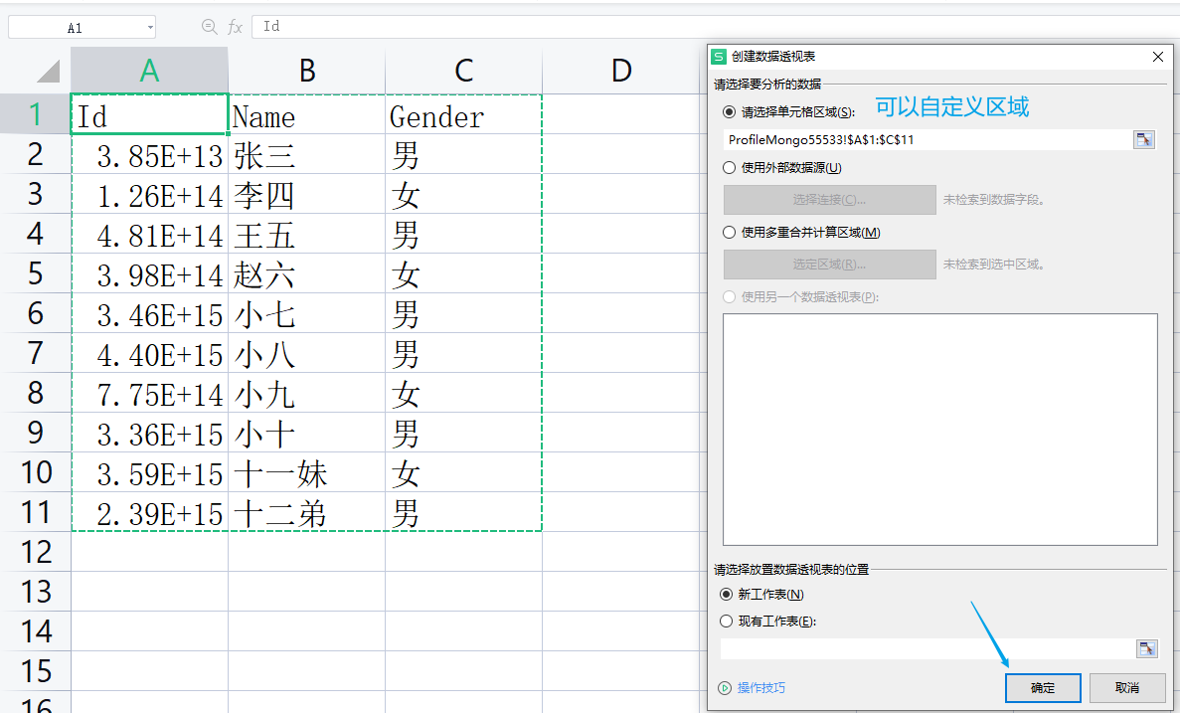The width and height of the screenshot is (1180, 713).
Task: Click the select-all corner triangle of sheet
Action: 48,72
